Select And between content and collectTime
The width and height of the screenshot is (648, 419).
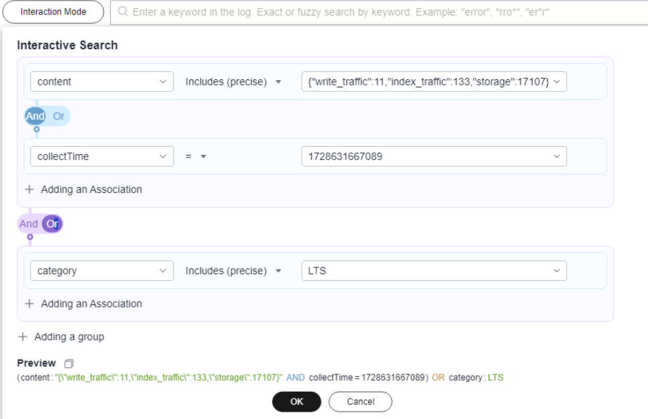35,116
